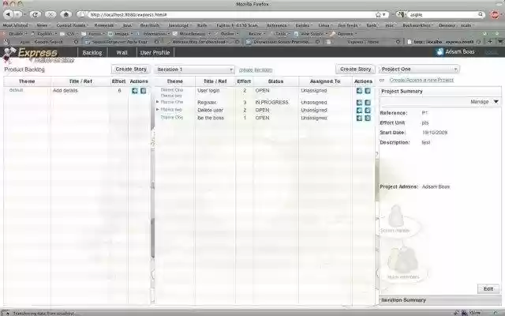The height and width of the screenshot is (316, 505).
Task: Click second action icon in Delete user row
Action: 368,111
